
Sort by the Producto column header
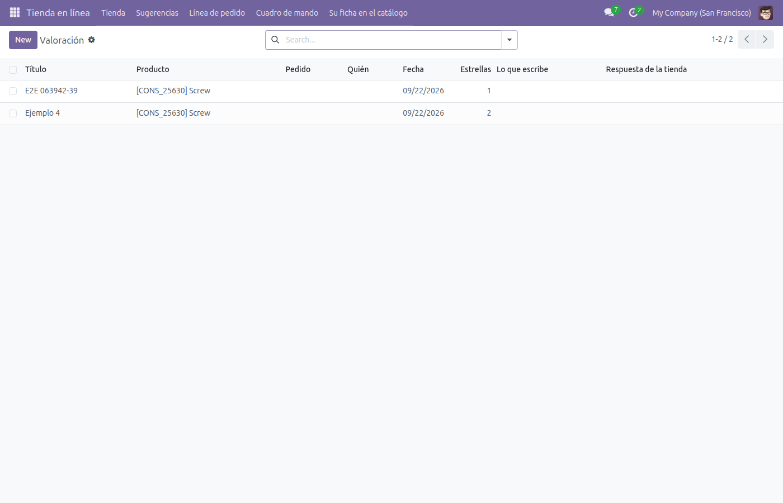pos(153,69)
